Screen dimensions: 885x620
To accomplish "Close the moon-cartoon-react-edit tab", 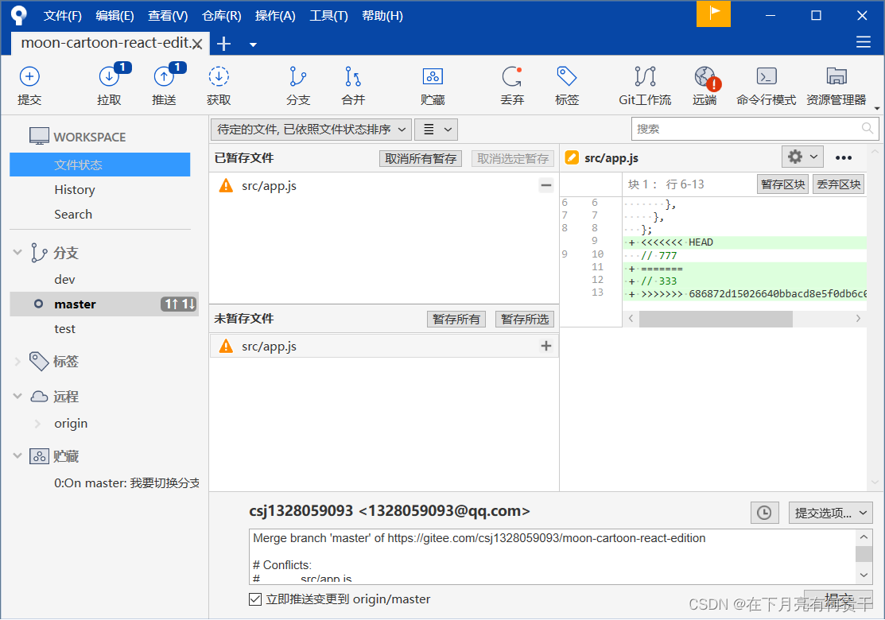I will 197,44.
